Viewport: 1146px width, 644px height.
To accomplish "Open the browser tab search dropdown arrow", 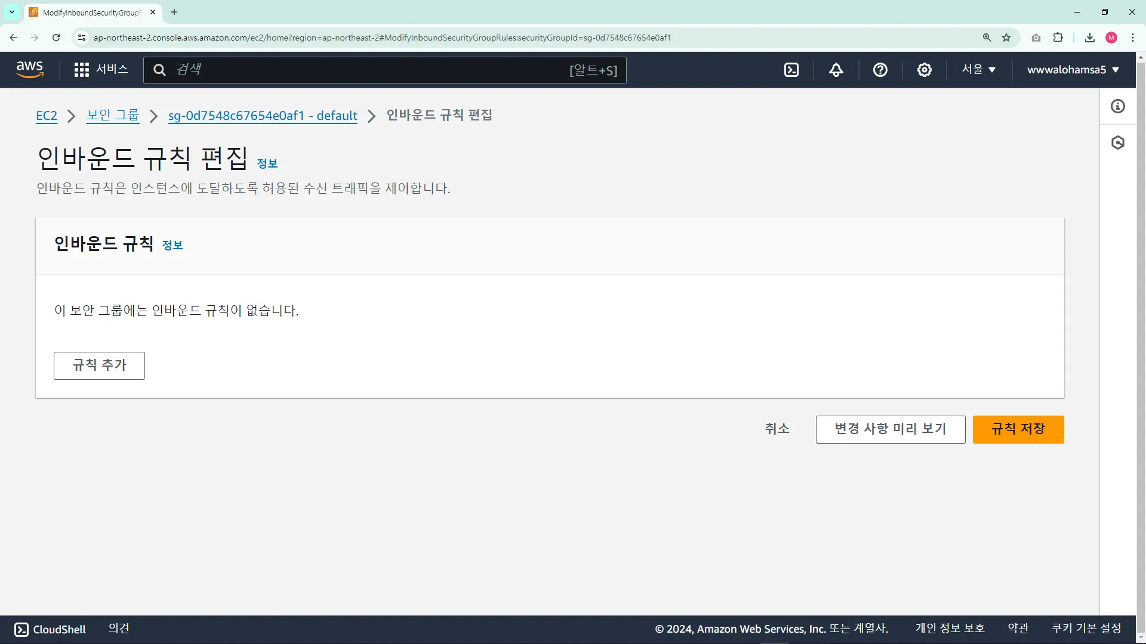I will 11,12.
